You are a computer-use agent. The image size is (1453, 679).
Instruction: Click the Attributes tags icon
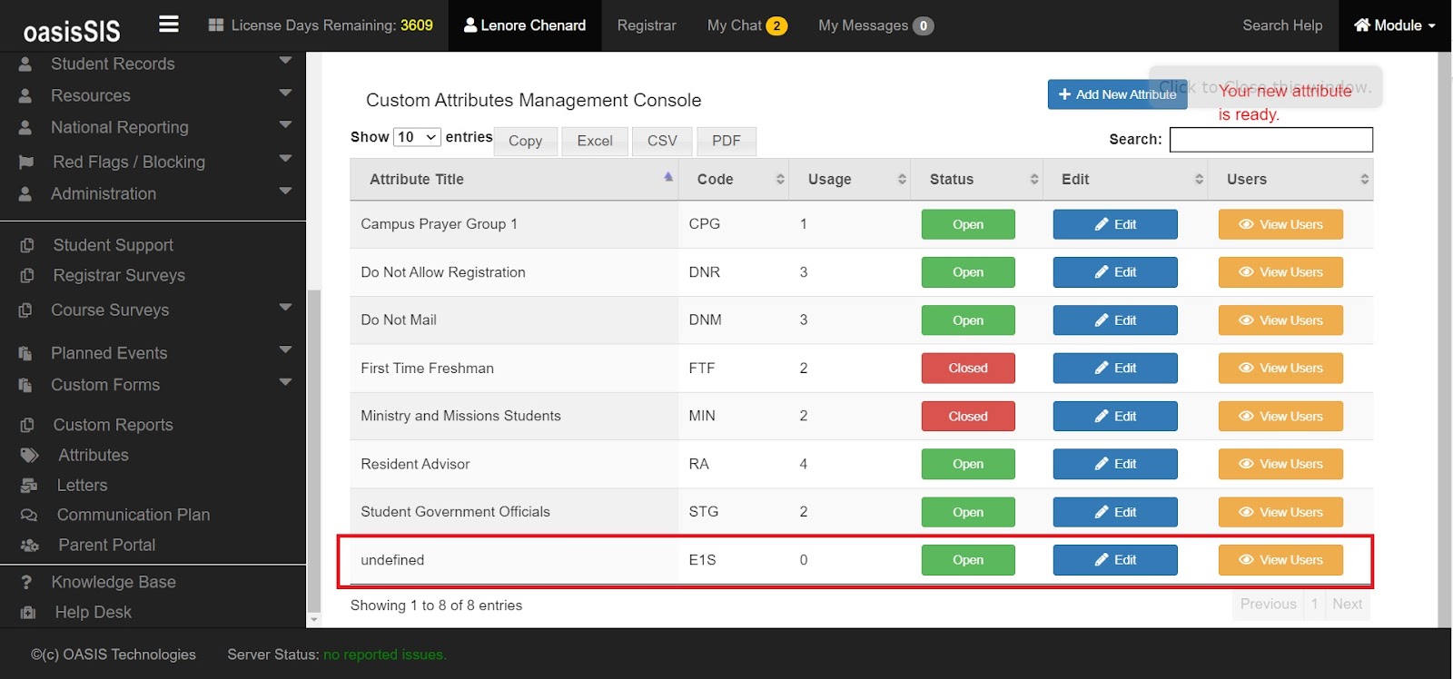point(30,455)
